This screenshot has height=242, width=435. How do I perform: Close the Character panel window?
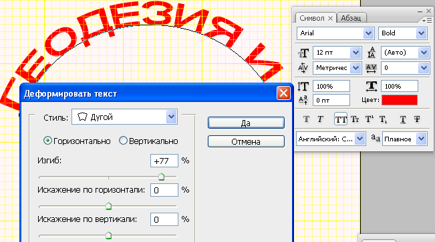click(x=428, y=11)
